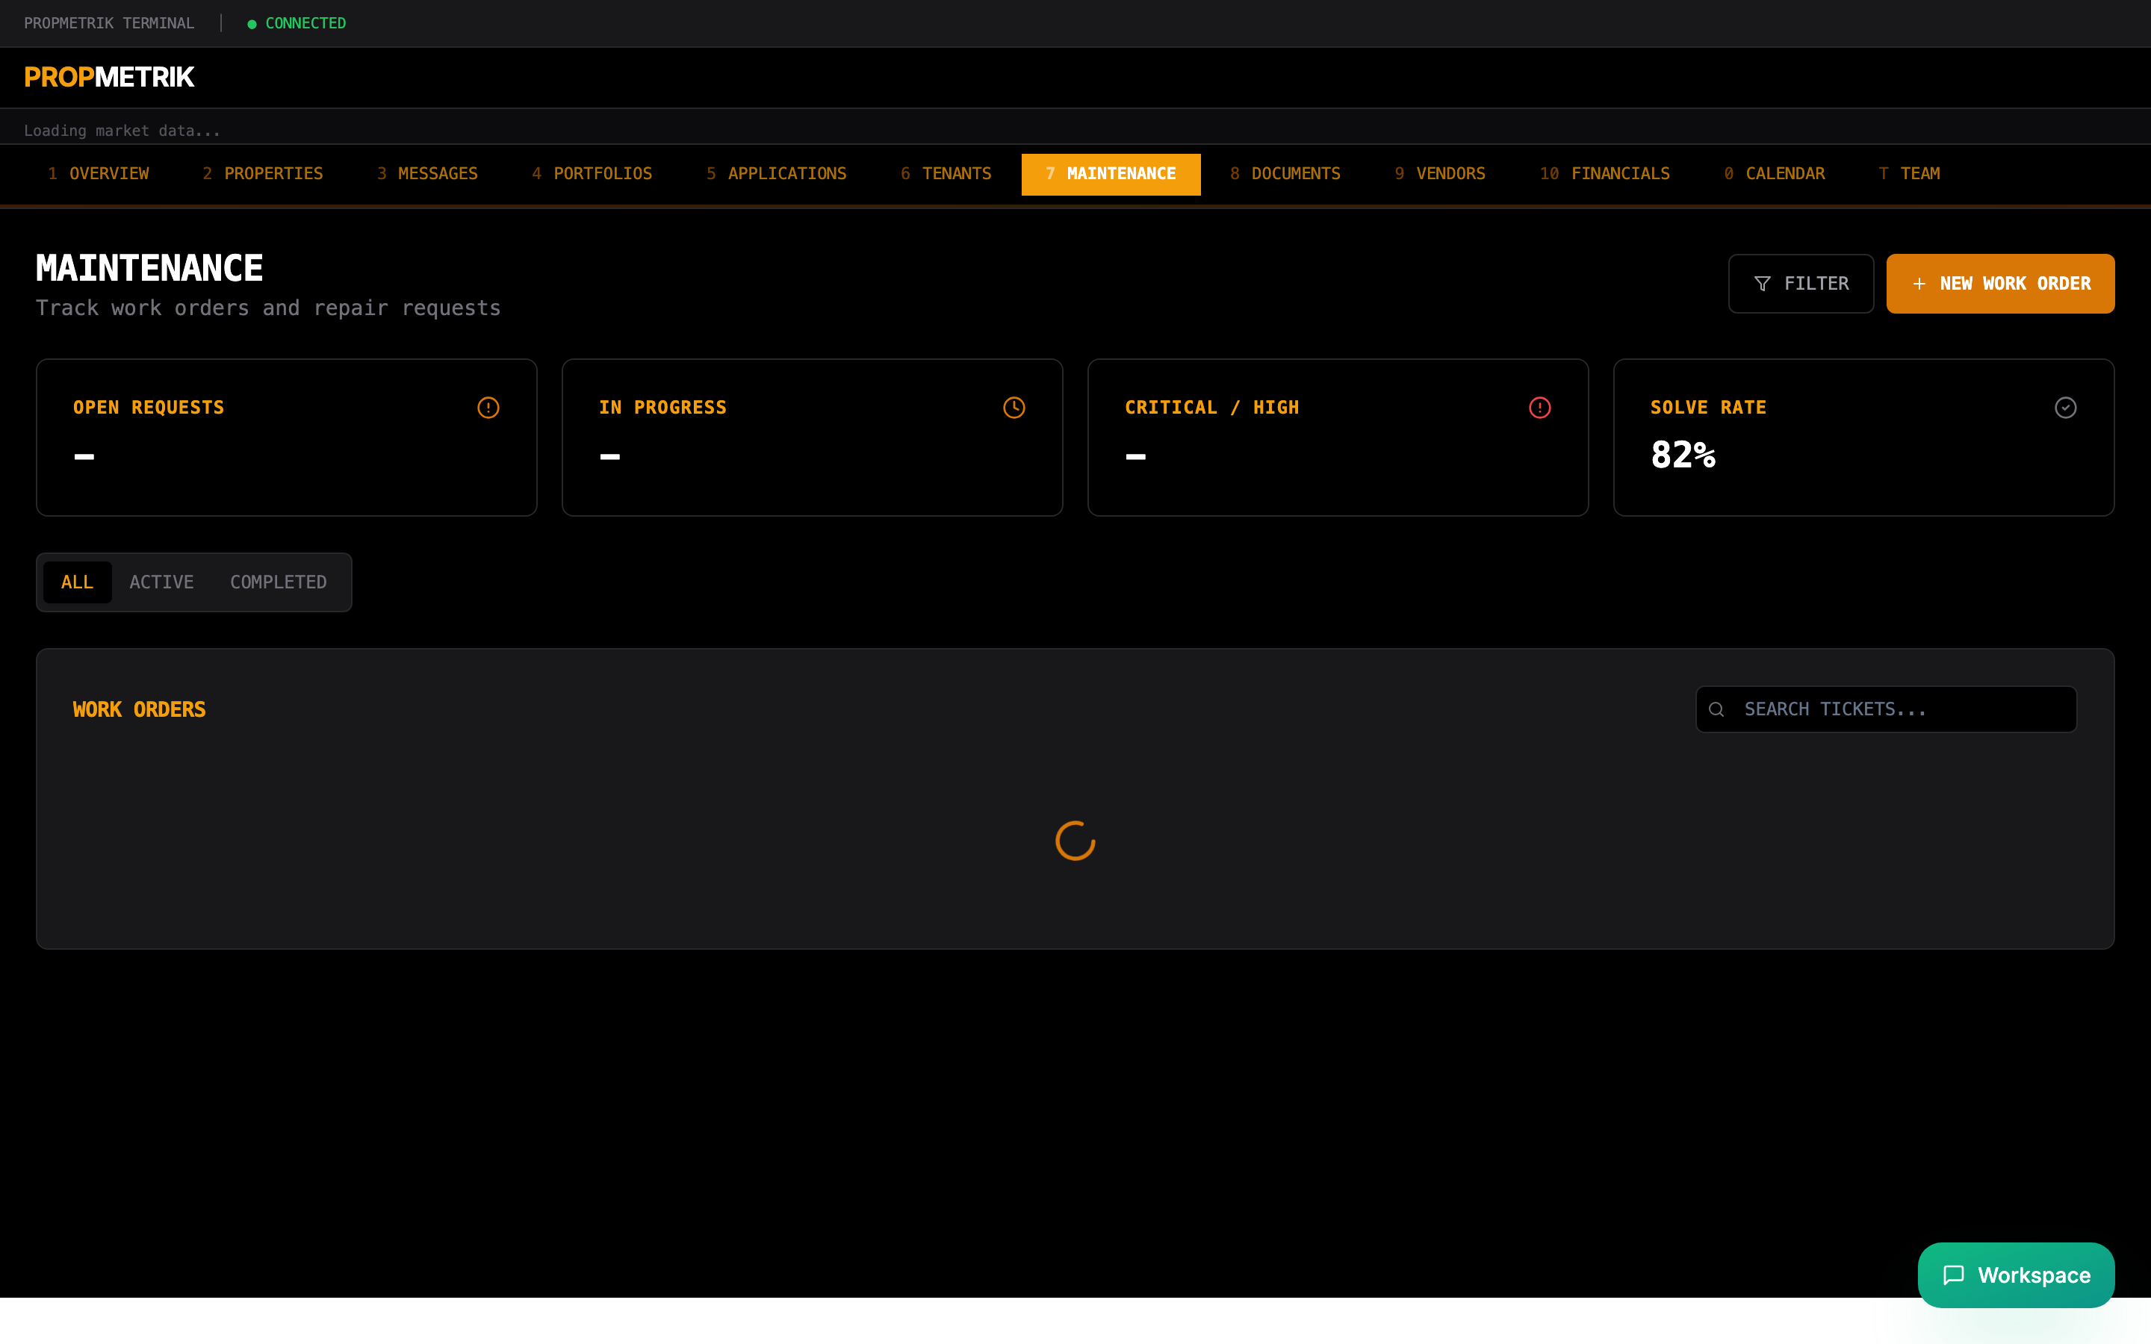
Task: Click the active Maintenance tab
Action: 1111,173
